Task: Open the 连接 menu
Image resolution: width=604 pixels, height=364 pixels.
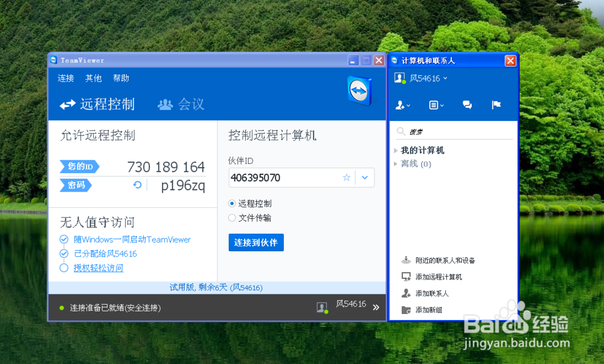Action: coord(66,78)
